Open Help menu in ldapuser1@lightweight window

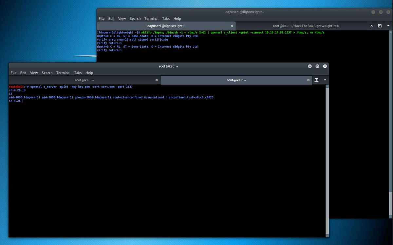pos(177,19)
